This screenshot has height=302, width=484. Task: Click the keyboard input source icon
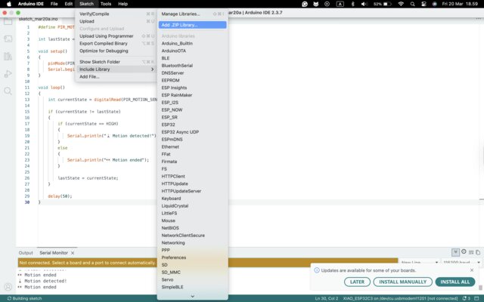(340, 4)
